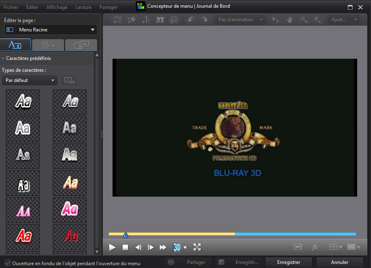Click the yellow portion of the timeline bar
The height and width of the screenshot is (268, 371).
(172, 234)
